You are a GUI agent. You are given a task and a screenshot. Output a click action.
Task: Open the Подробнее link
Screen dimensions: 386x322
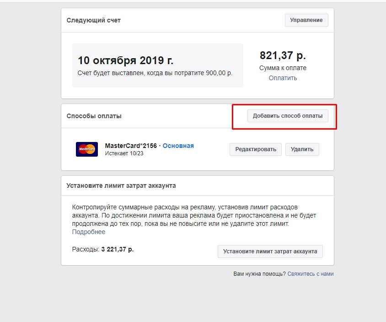pyautogui.click(x=89, y=232)
